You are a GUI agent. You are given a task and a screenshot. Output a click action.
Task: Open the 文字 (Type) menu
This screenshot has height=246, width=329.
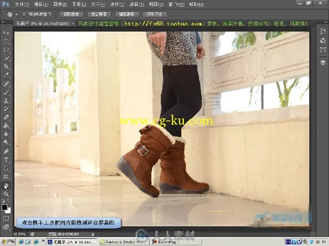pos(98,4)
